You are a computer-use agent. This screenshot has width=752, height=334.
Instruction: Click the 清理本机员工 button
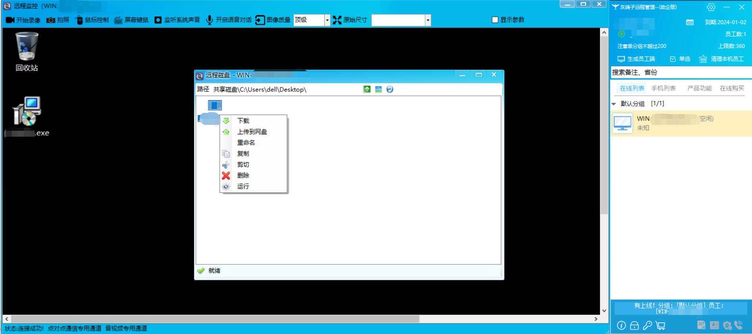pos(721,59)
